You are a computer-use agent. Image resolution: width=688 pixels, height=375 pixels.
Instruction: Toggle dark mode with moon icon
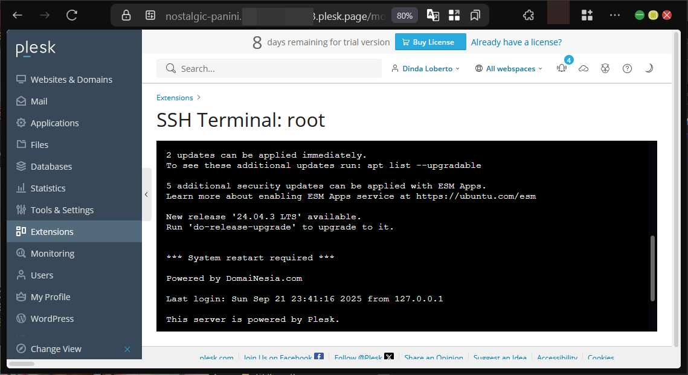click(649, 69)
